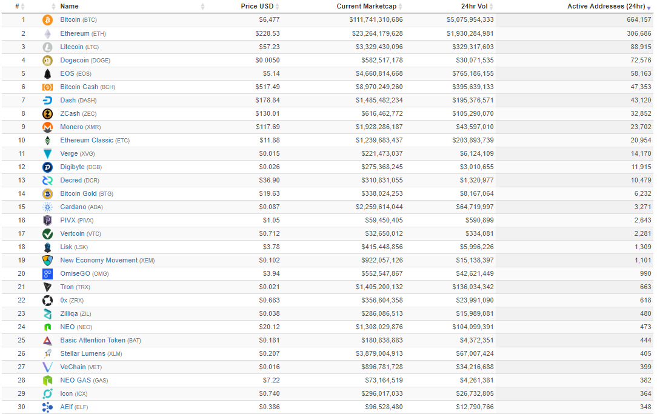Click Icon 24hr volume $26,732,805
Screen dimensions: 657x414
[475, 393]
